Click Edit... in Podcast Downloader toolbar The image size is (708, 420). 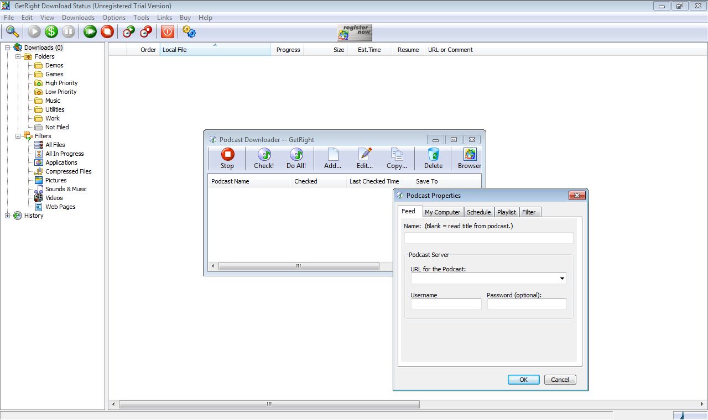(365, 159)
